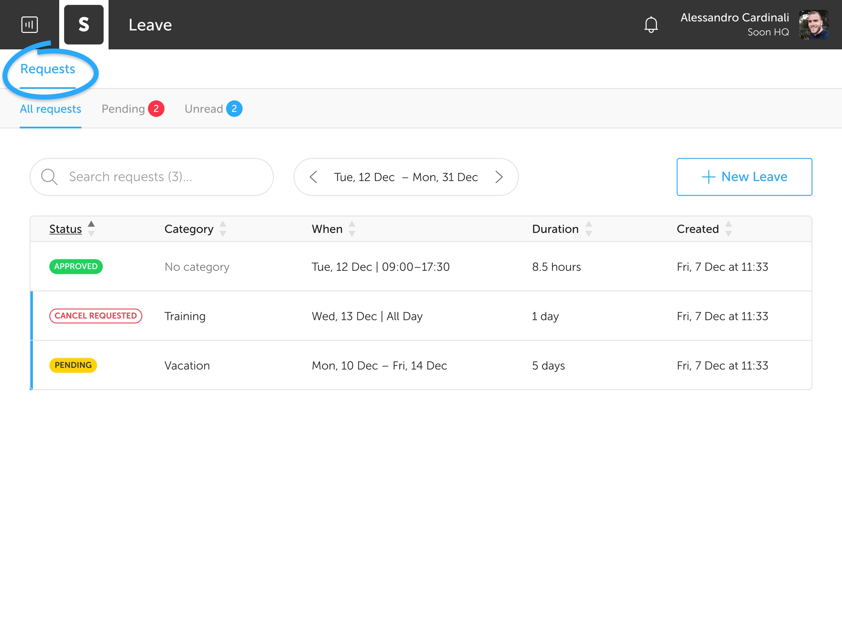This screenshot has width=842, height=632.
Task: Sort table by Status column
Action: click(x=66, y=229)
